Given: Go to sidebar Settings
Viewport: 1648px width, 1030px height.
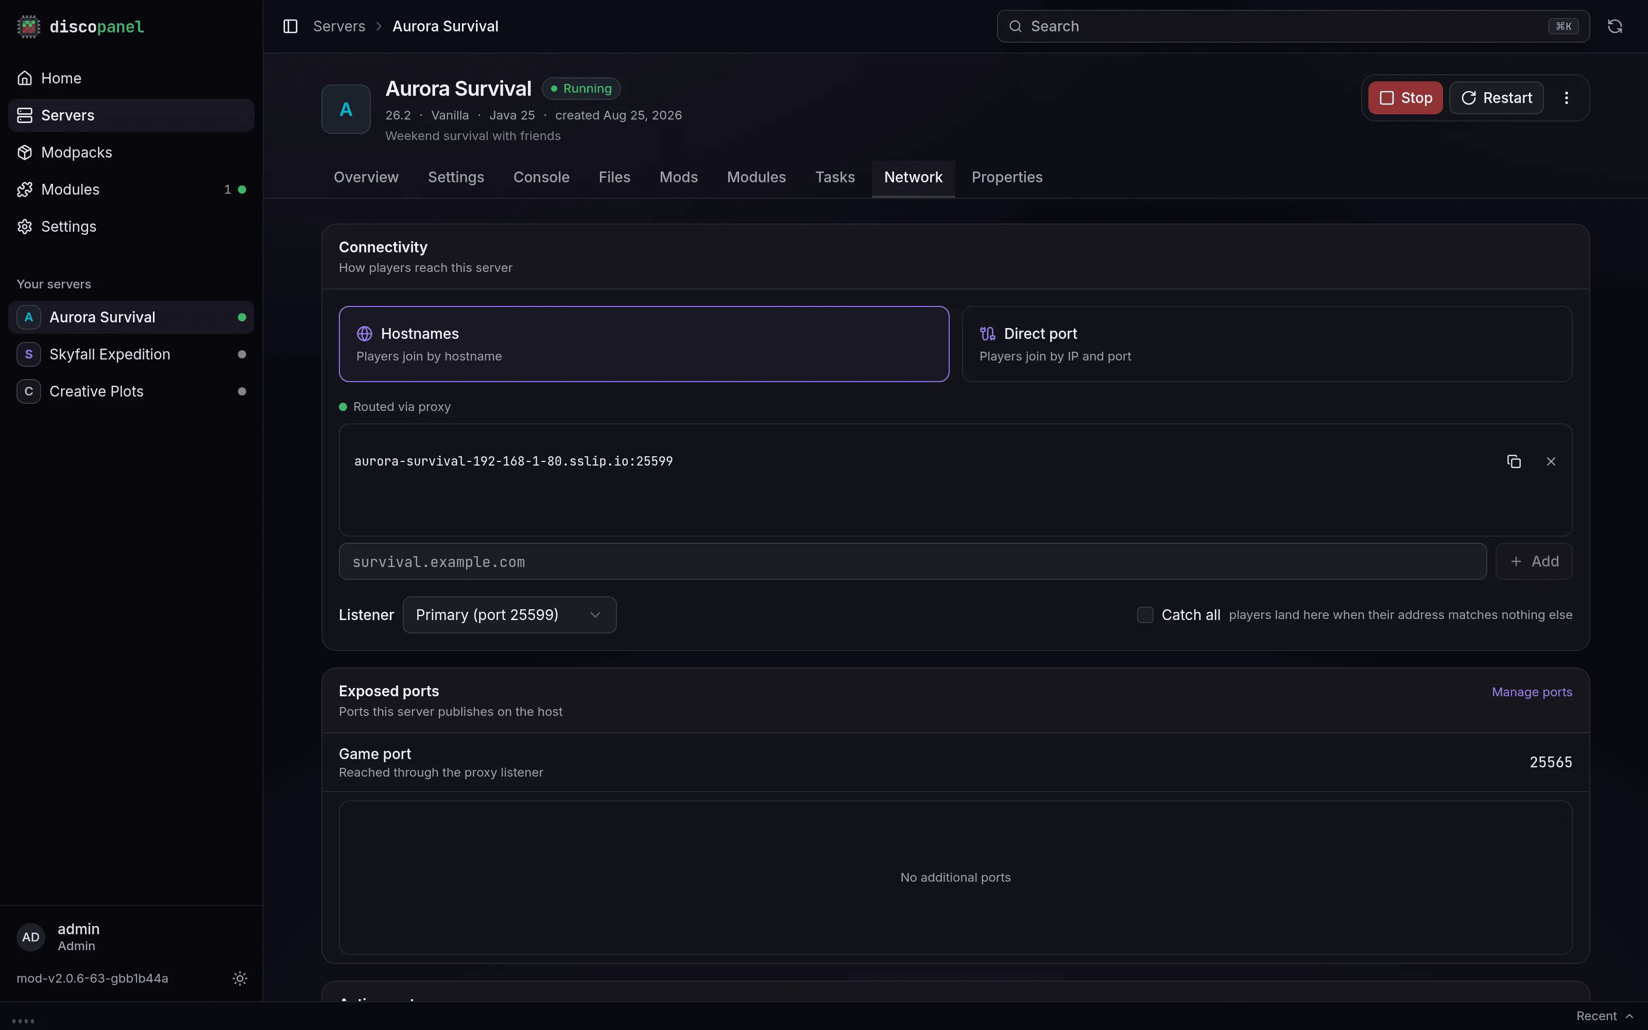Looking at the screenshot, I should coord(131,227).
